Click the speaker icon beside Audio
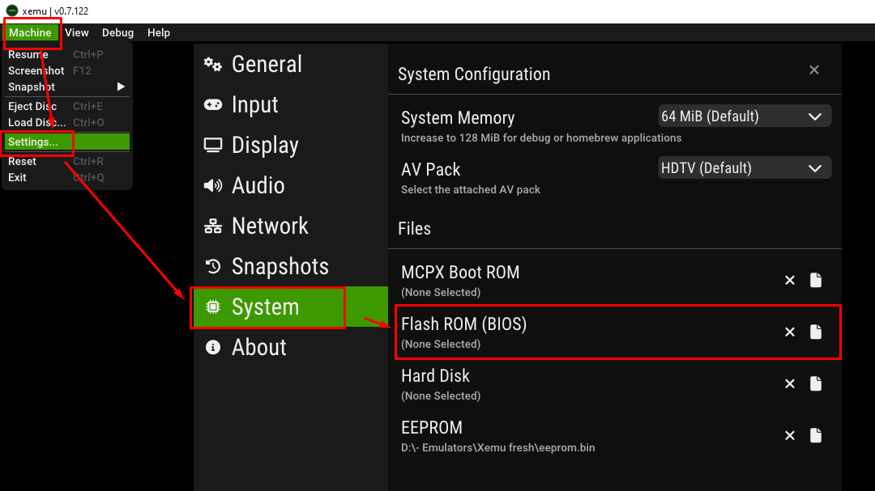Viewport: 875px width, 491px height. [212, 185]
